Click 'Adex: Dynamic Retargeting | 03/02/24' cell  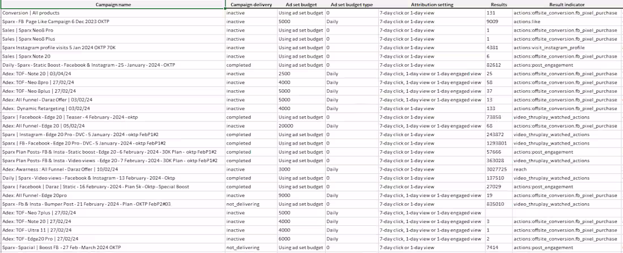pos(113,108)
